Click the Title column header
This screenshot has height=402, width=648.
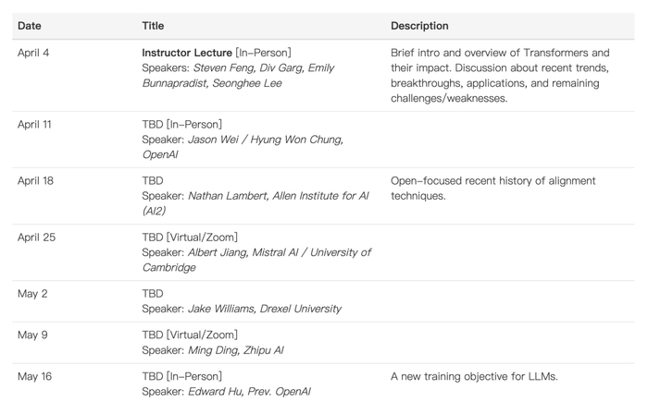[155, 26]
